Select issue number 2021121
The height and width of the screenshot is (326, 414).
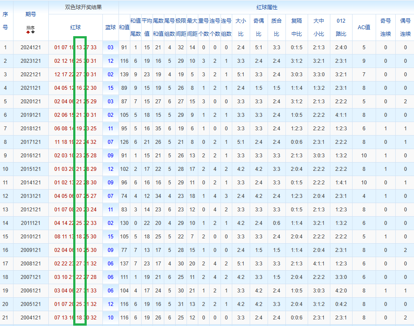(31, 88)
